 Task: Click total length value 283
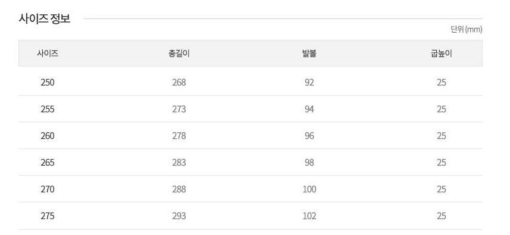179,163
